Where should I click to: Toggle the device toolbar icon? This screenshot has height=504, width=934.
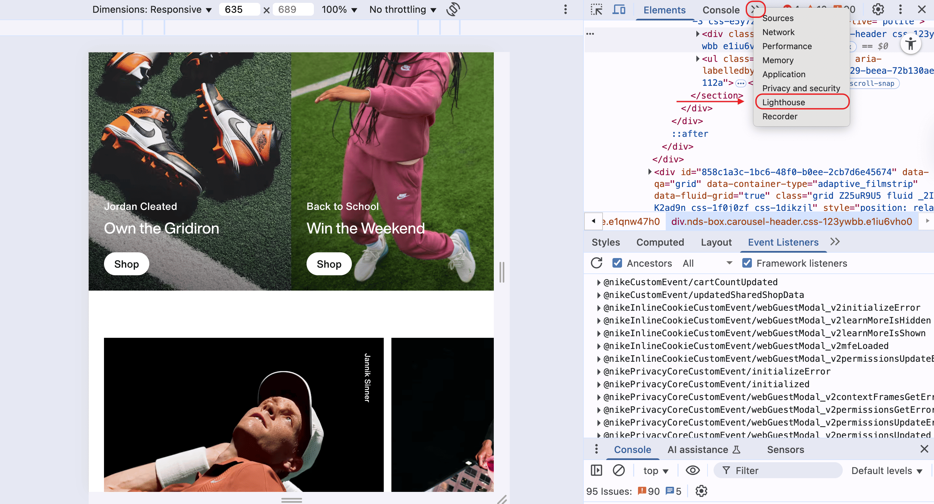point(619,10)
